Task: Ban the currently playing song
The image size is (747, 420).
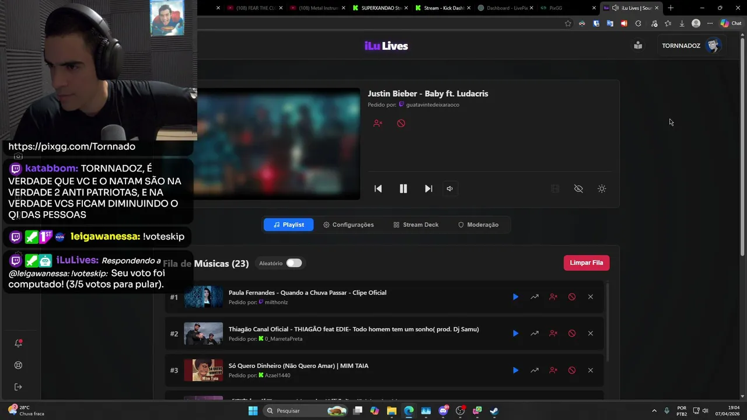Action: (401, 123)
